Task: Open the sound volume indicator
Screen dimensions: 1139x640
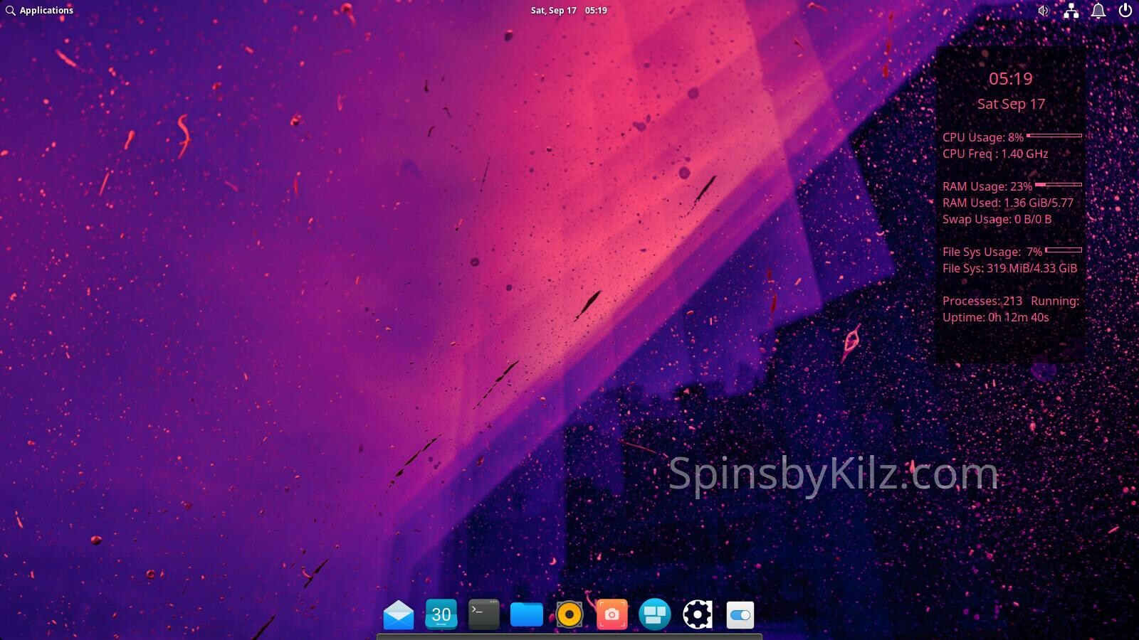Action: pos(1044,11)
